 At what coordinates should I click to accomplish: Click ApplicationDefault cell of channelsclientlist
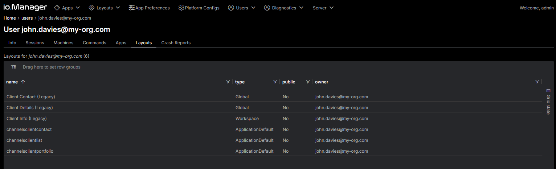tap(254, 140)
